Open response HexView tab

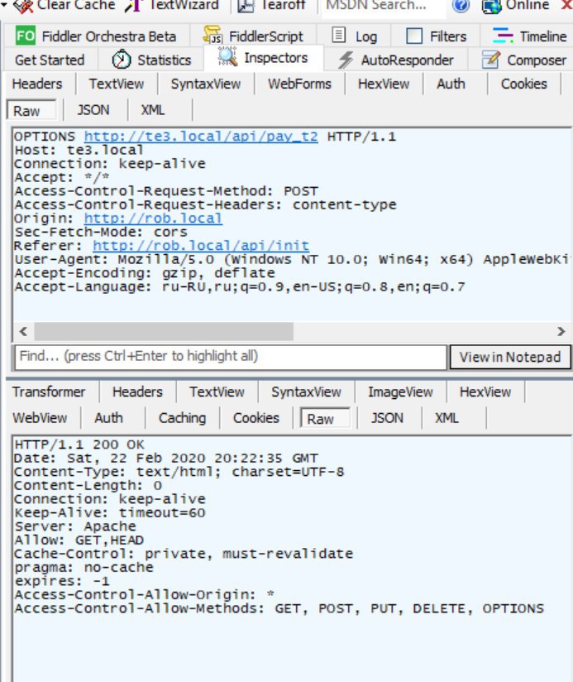[485, 391]
